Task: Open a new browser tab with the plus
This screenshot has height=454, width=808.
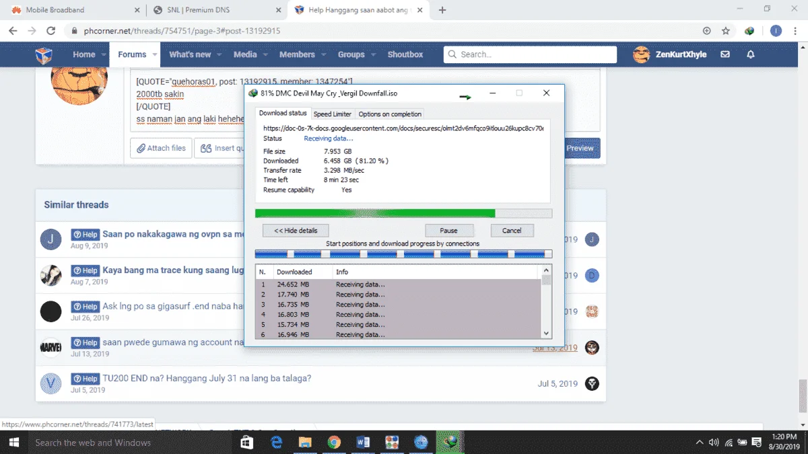Action: tap(442, 10)
